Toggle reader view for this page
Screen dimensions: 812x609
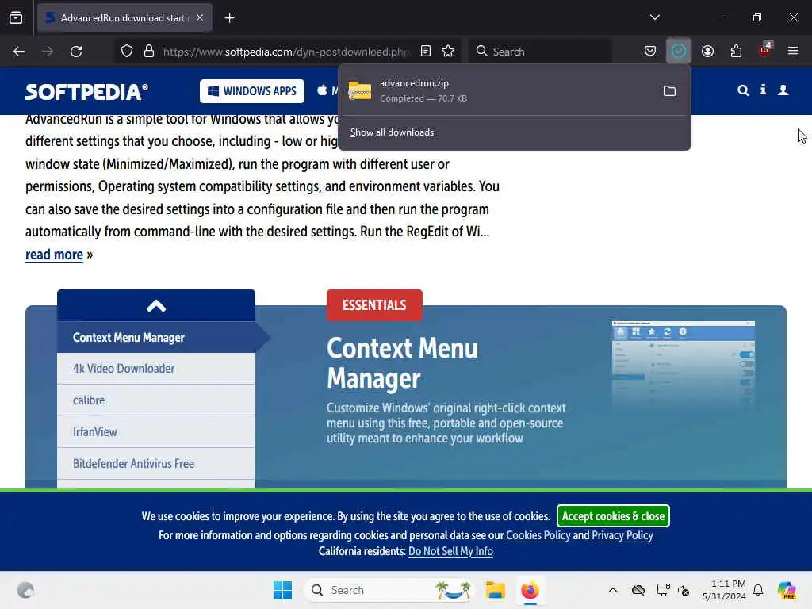(426, 51)
